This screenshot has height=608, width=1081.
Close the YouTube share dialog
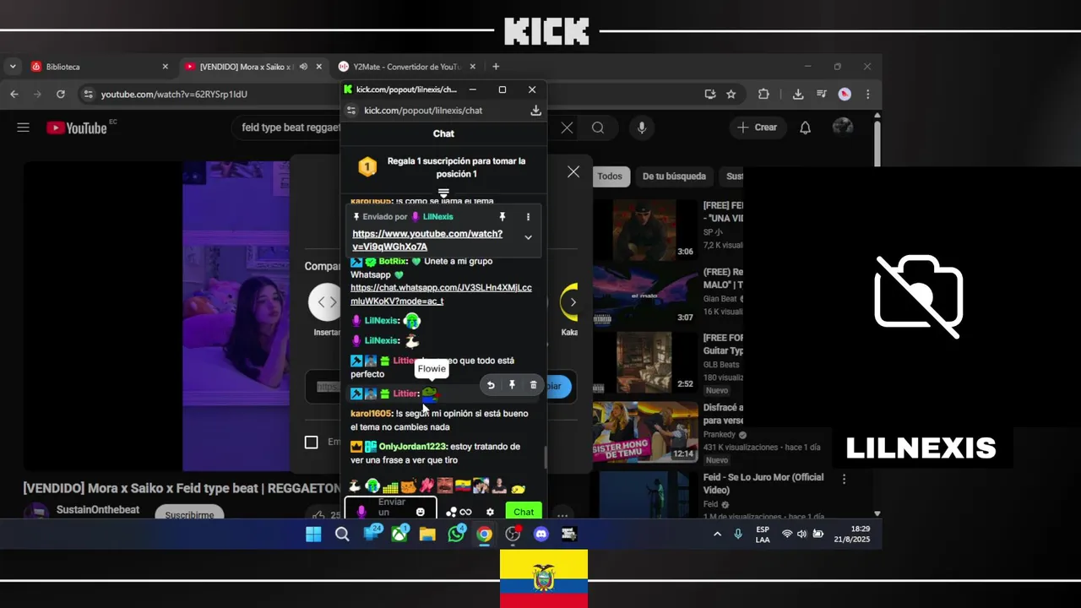(x=573, y=172)
